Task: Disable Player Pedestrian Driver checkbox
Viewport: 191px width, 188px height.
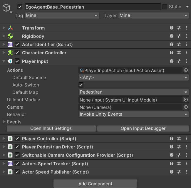Action: [17, 147]
